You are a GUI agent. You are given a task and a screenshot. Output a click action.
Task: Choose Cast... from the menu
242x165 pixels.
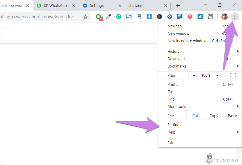[200, 92]
